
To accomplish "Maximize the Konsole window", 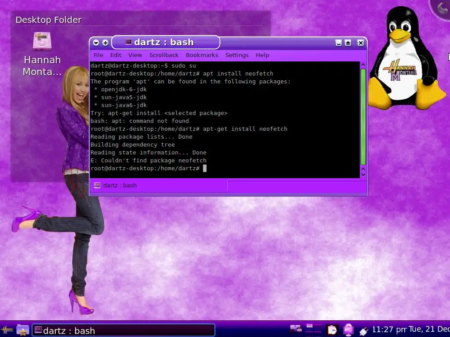I will click(348, 43).
